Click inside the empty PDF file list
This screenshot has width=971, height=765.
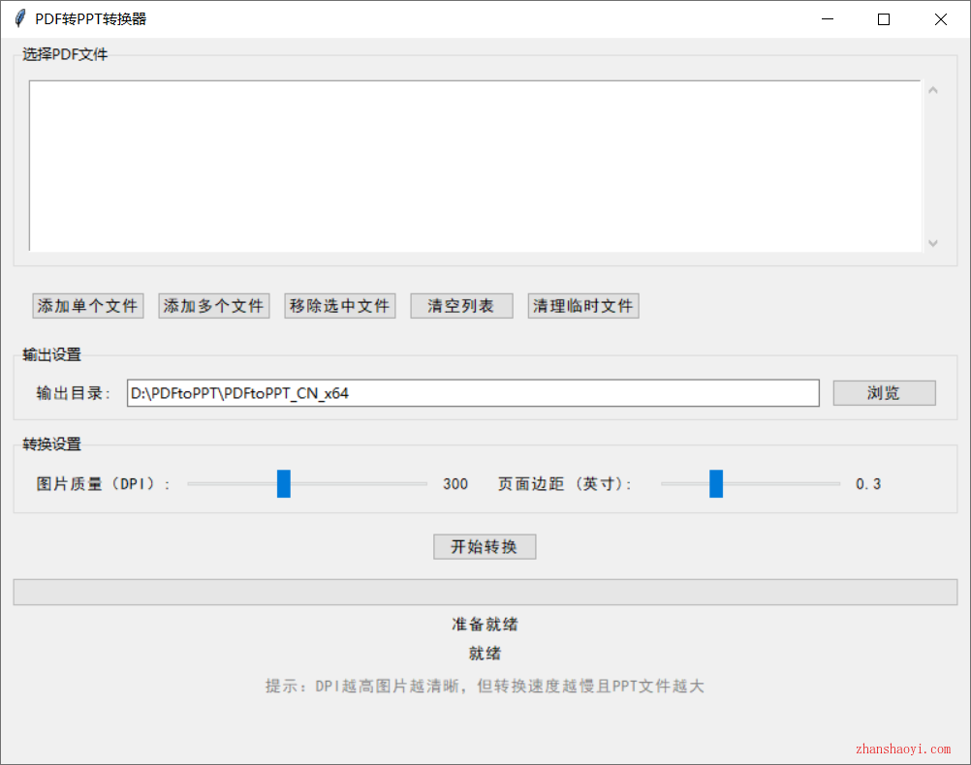coord(475,166)
